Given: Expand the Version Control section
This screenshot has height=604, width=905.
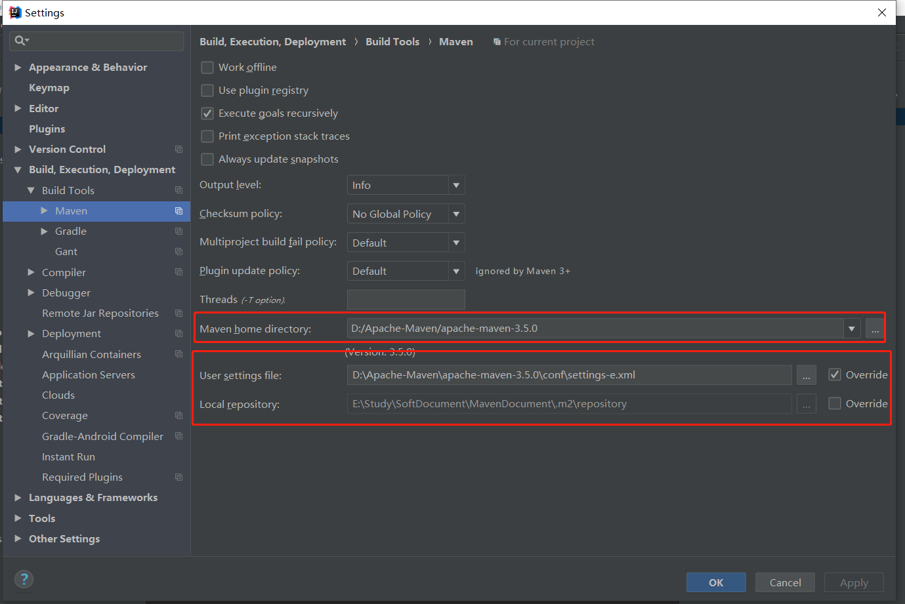Looking at the screenshot, I should 18,150.
